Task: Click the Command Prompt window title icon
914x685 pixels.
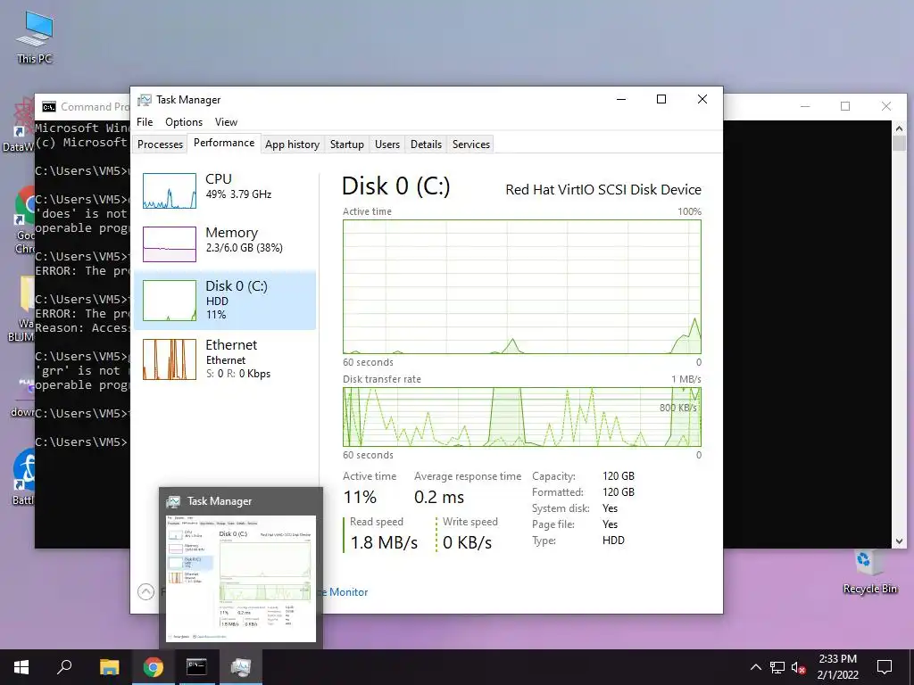Action: pos(49,107)
